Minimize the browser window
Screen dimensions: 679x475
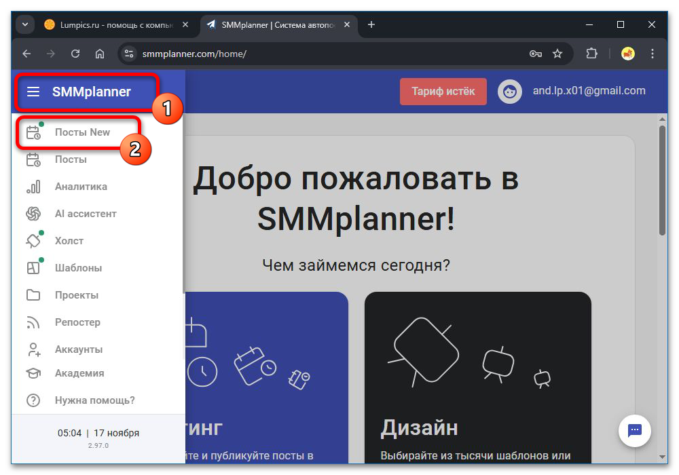pyautogui.click(x=589, y=24)
